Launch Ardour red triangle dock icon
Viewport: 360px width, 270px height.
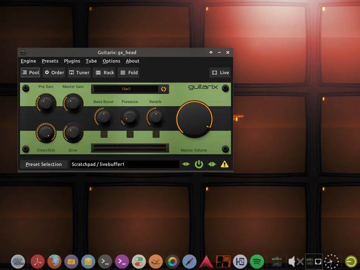(206, 262)
